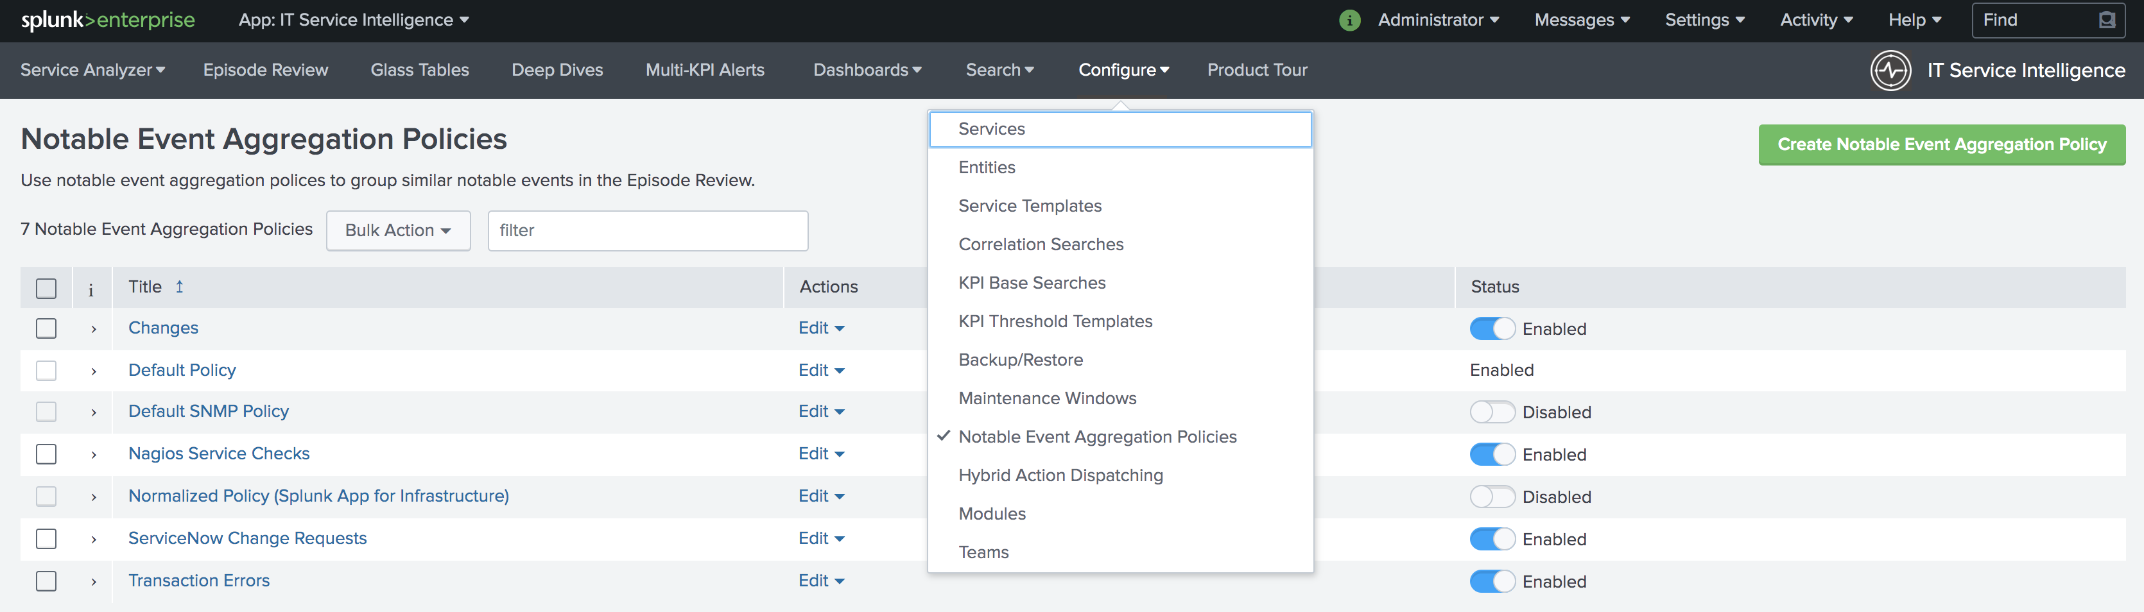The height and width of the screenshot is (612, 2144).
Task: Open the Bulk Action dropdown
Action: [398, 230]
